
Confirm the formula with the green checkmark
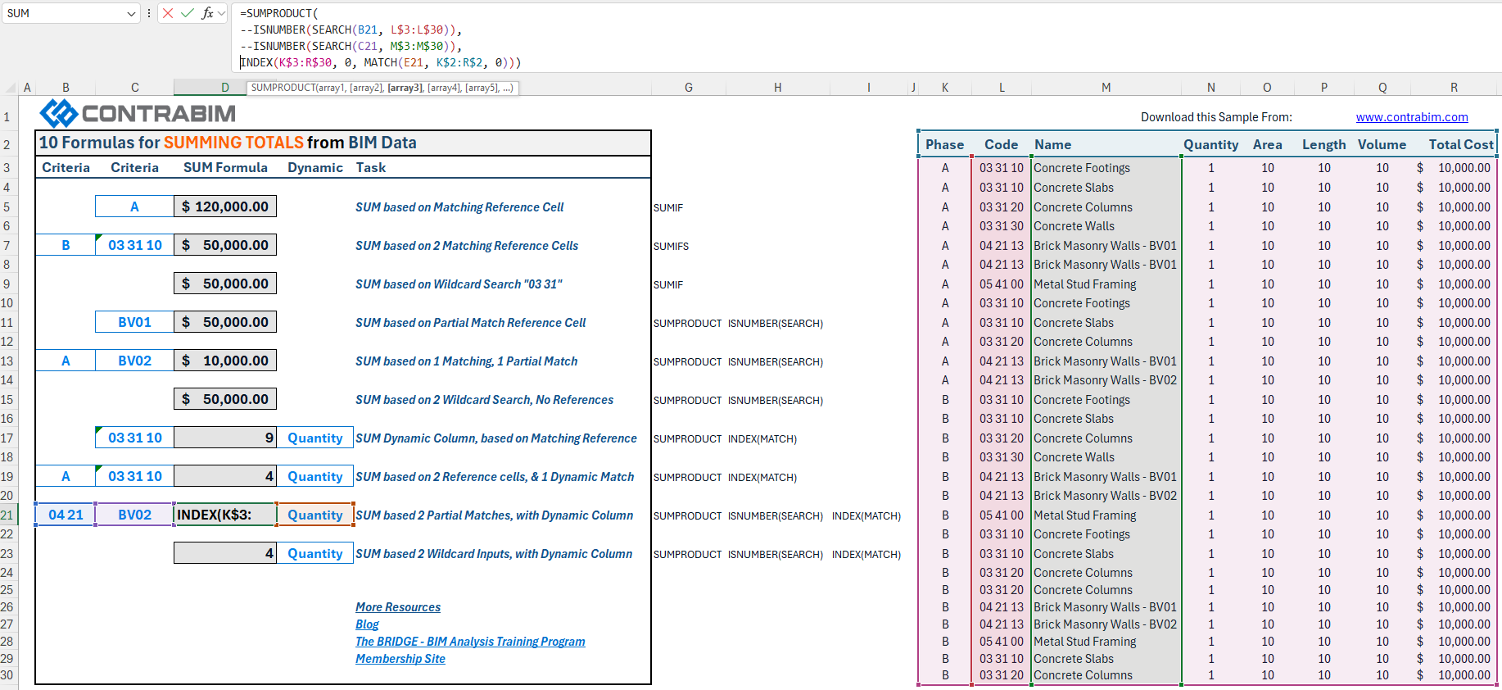188,13
